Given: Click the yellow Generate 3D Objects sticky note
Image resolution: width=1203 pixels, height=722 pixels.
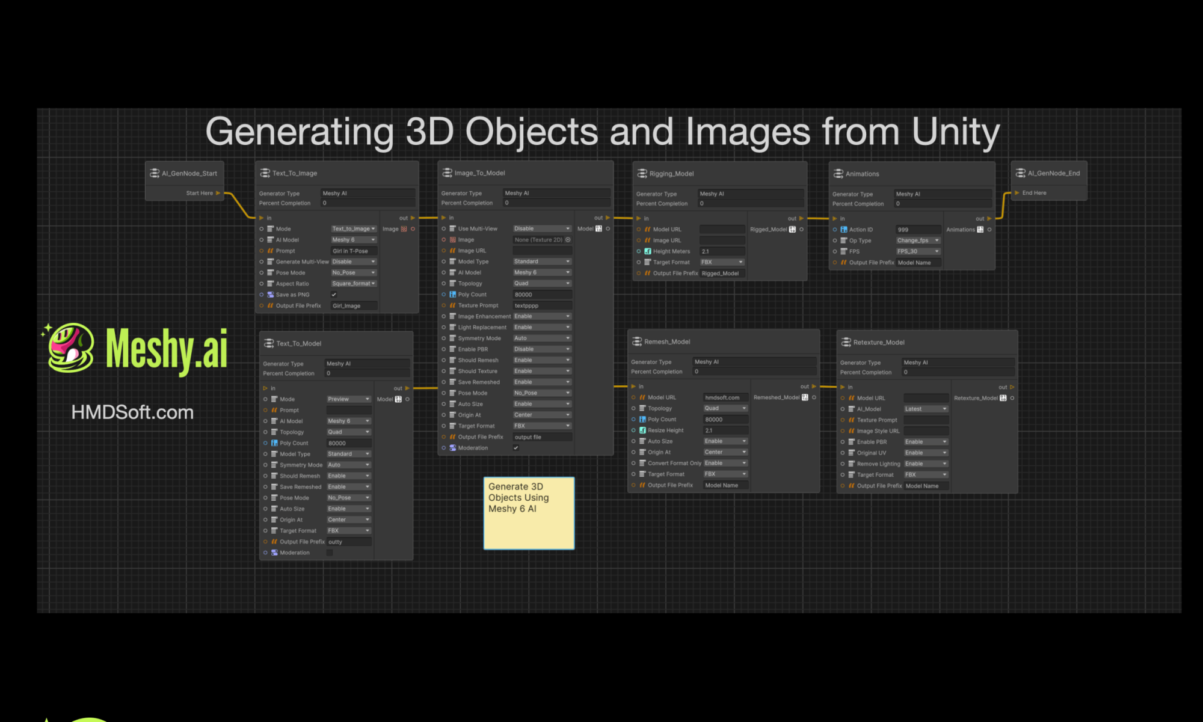Looking at the screenshot, I should click(x=529, y=513).
